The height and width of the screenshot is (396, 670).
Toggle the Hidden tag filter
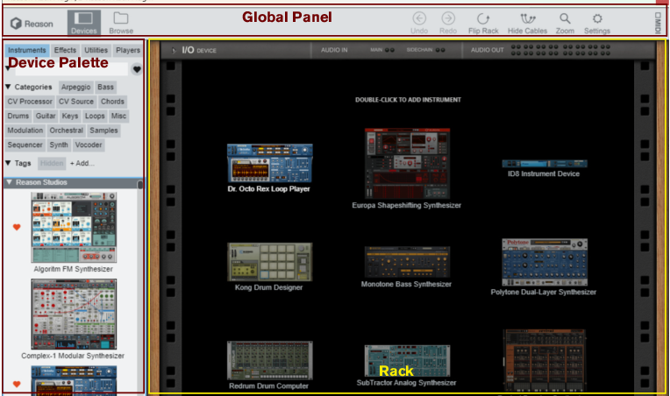51,163
